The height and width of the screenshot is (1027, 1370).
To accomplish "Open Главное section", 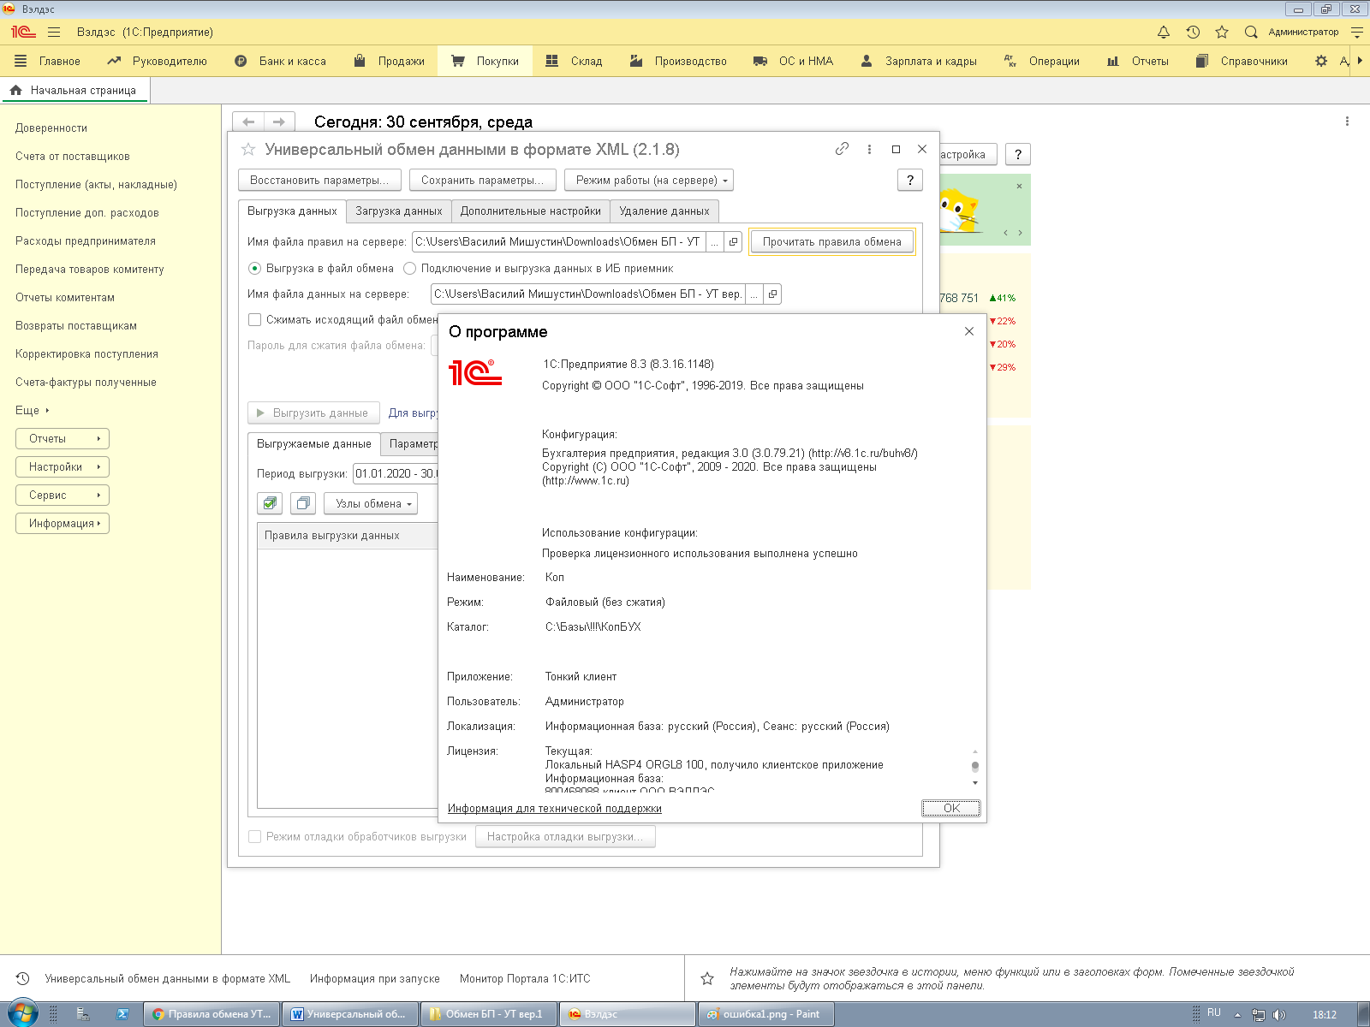I will click(x=47, y=61).
